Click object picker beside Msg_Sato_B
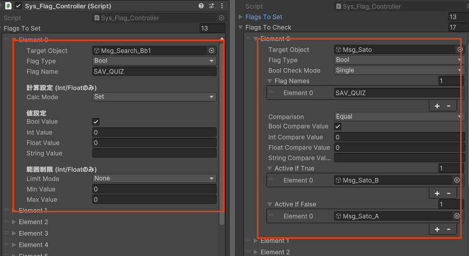469x256 pixels. point(457,180)
